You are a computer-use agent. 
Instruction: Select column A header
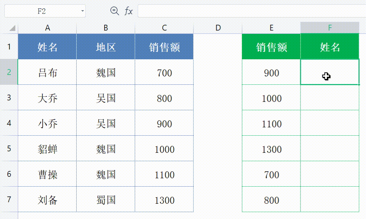47,28
